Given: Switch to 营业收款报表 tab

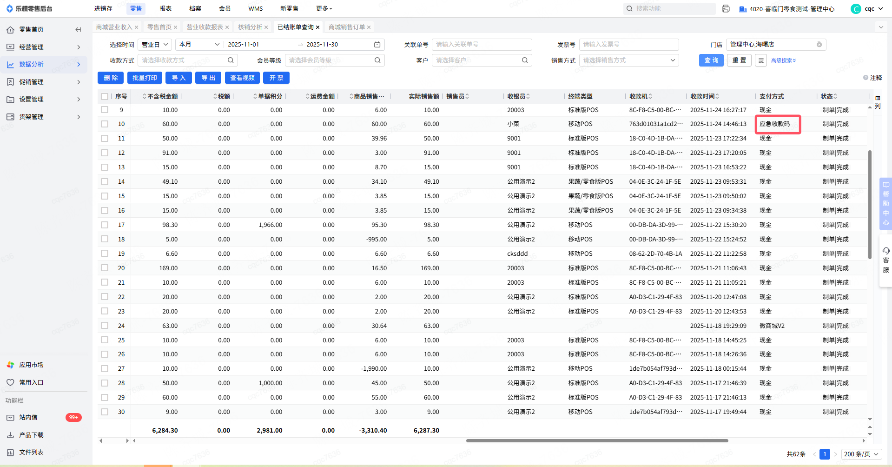Looking at the screenshot, I should (205, 27).
